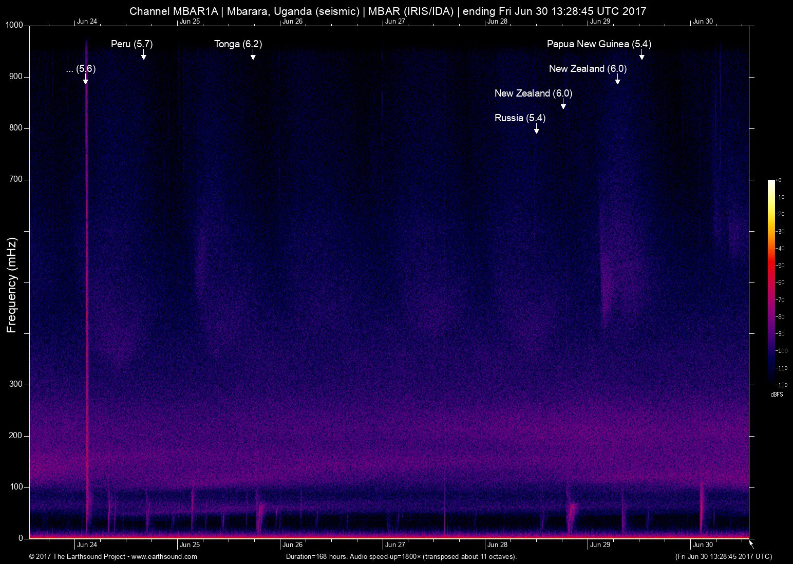The height and width of the screenshot is (564, 793).
Task: Click the www.earthsound.com link in the footer
Action: 164,556
